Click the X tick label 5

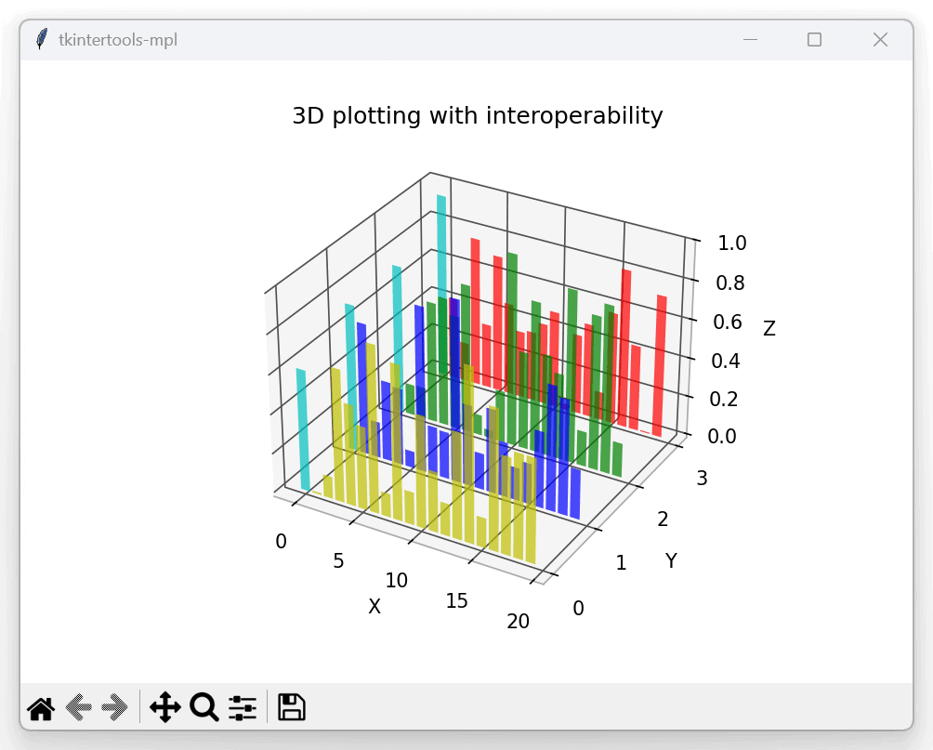pyautogui.click(x=338, y=560)
